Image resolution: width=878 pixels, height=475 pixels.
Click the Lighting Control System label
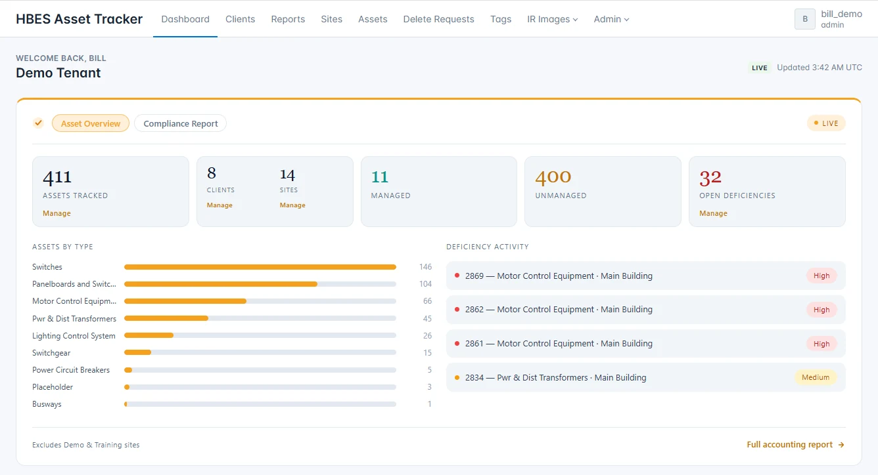coord(74,335)
